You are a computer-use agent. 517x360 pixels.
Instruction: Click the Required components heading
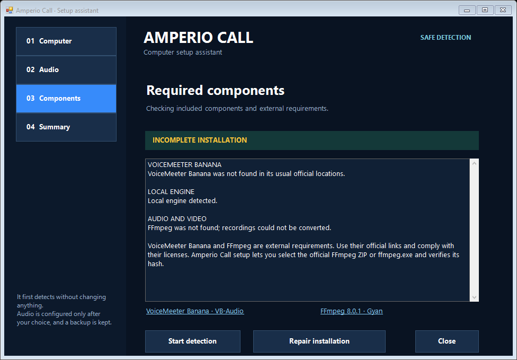coord(215,91)
